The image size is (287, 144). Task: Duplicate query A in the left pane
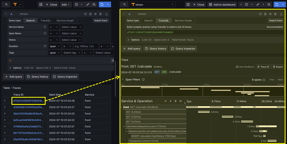pyautogui.click(x=91, y=14)
